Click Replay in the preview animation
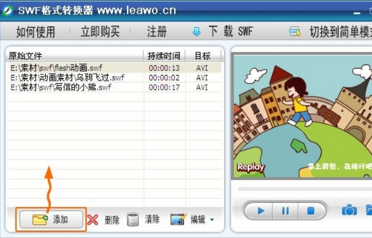The image size is (372, 238). click(251, 168)
